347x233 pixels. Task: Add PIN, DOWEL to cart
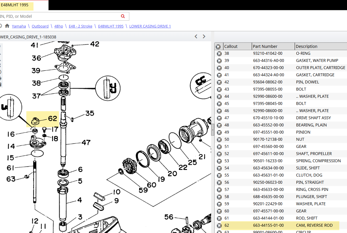[219, 82]
